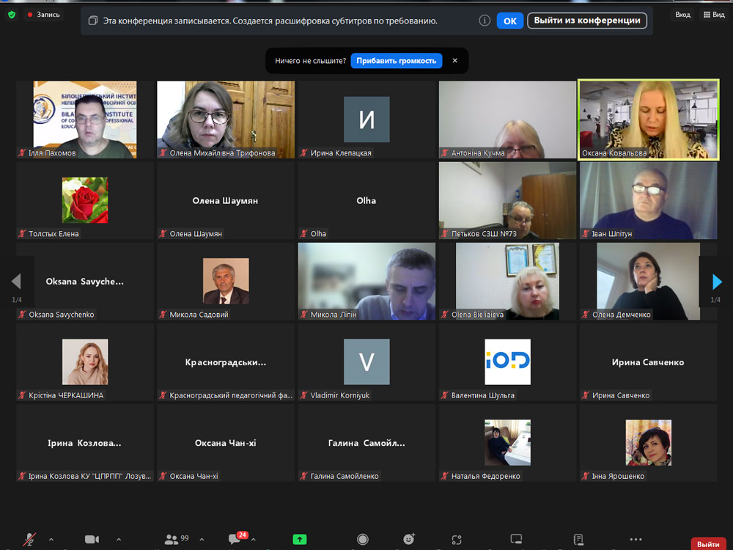Open the Вход menu at top right

[682, 15]
